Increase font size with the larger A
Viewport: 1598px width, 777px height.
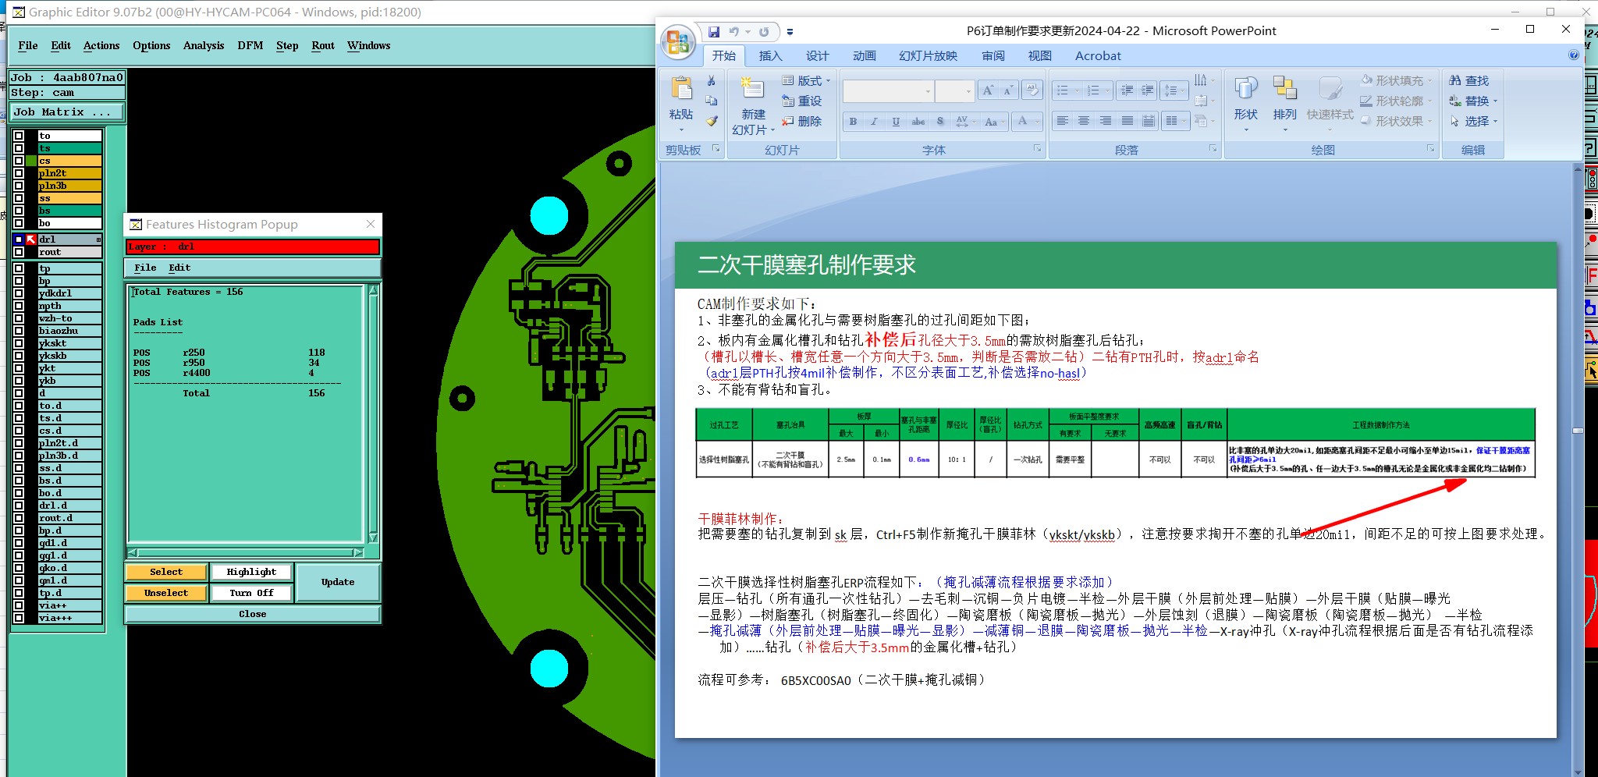pos(988,90)
